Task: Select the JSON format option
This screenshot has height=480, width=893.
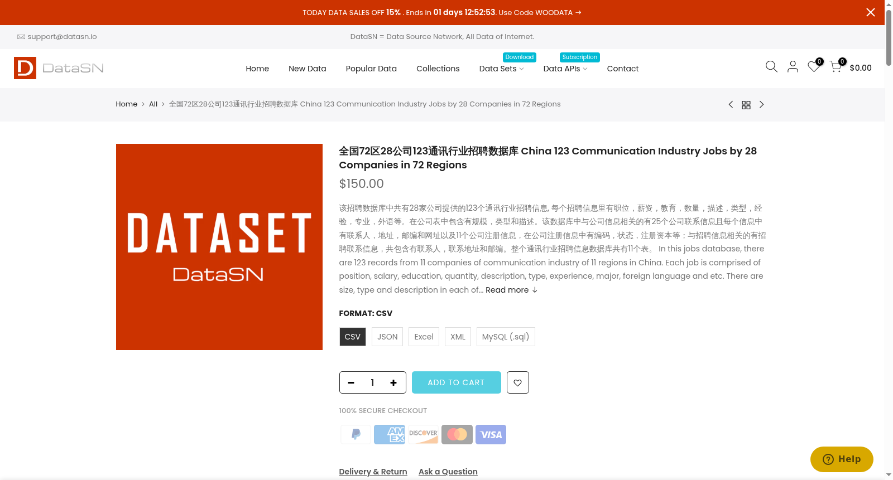Action: point(387,337)
